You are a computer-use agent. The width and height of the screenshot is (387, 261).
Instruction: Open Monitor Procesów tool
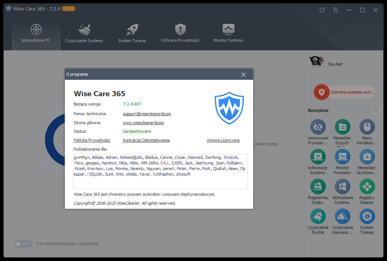click(342, 157)
